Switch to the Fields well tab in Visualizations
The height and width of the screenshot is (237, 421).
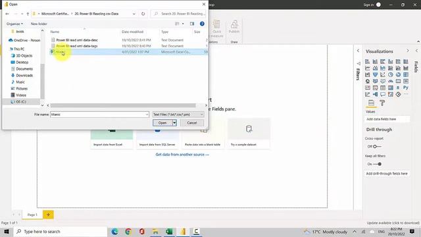(371, 103)
